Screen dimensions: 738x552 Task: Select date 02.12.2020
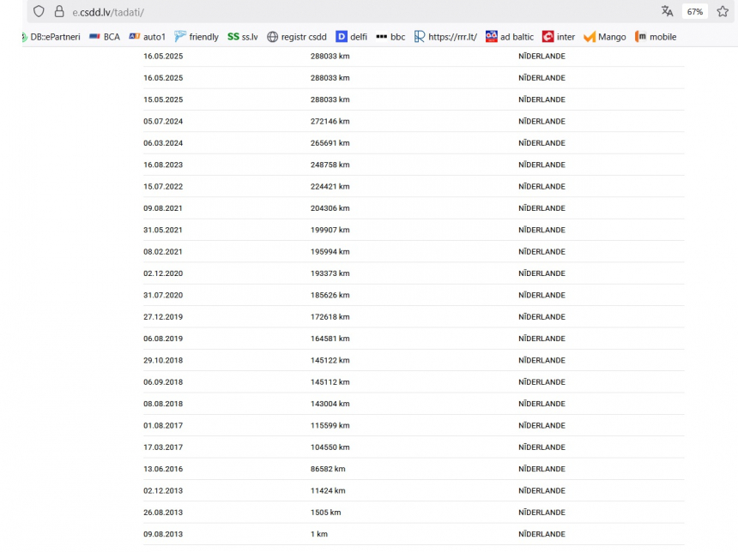tap(163, 273)
